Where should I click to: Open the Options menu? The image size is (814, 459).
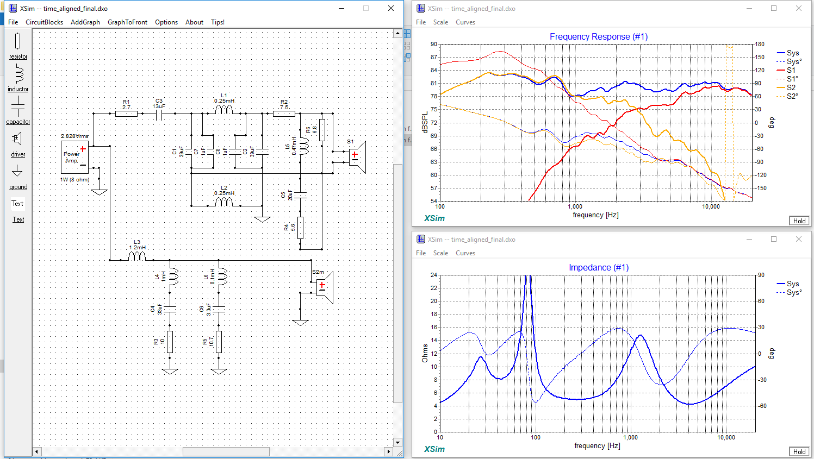(x=166, y=22)
